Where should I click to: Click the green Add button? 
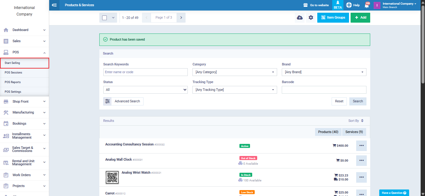click(x=360, y=18)
